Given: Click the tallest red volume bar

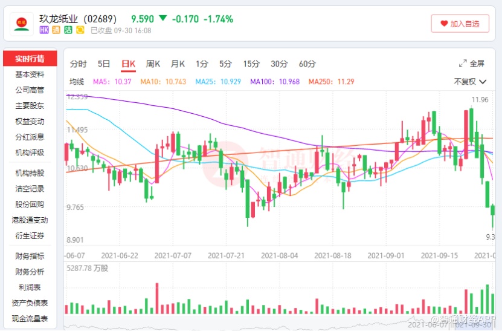Looking at the screenshot, I should coord(157,298).
